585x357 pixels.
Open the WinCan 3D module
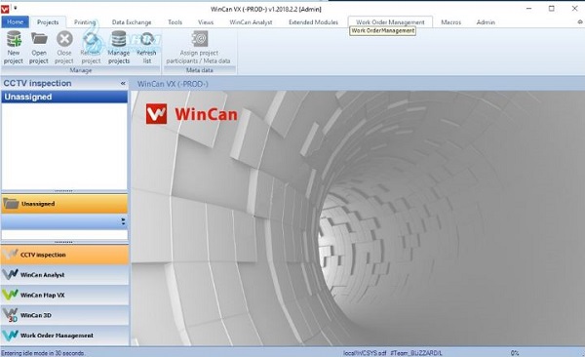[64, 315]
